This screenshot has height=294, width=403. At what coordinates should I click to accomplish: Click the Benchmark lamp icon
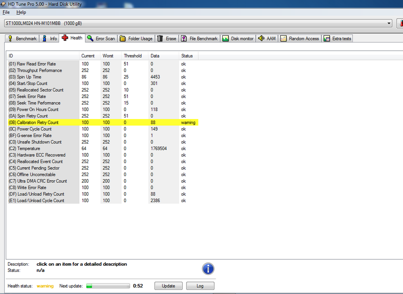click(x=9, y=38)
